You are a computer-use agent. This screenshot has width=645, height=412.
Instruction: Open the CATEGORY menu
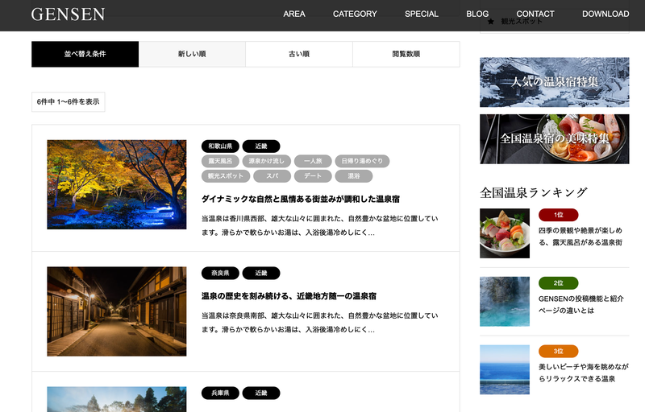pos(355,14)
